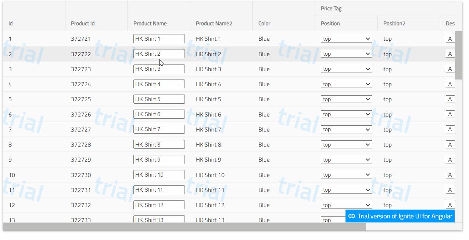Sort the grid by the Id column header
The image size is (469, 240).
[x=10, y=23]
